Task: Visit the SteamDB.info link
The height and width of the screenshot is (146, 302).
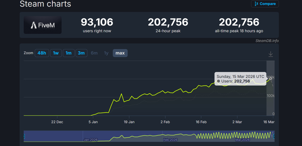Action: 267,41
